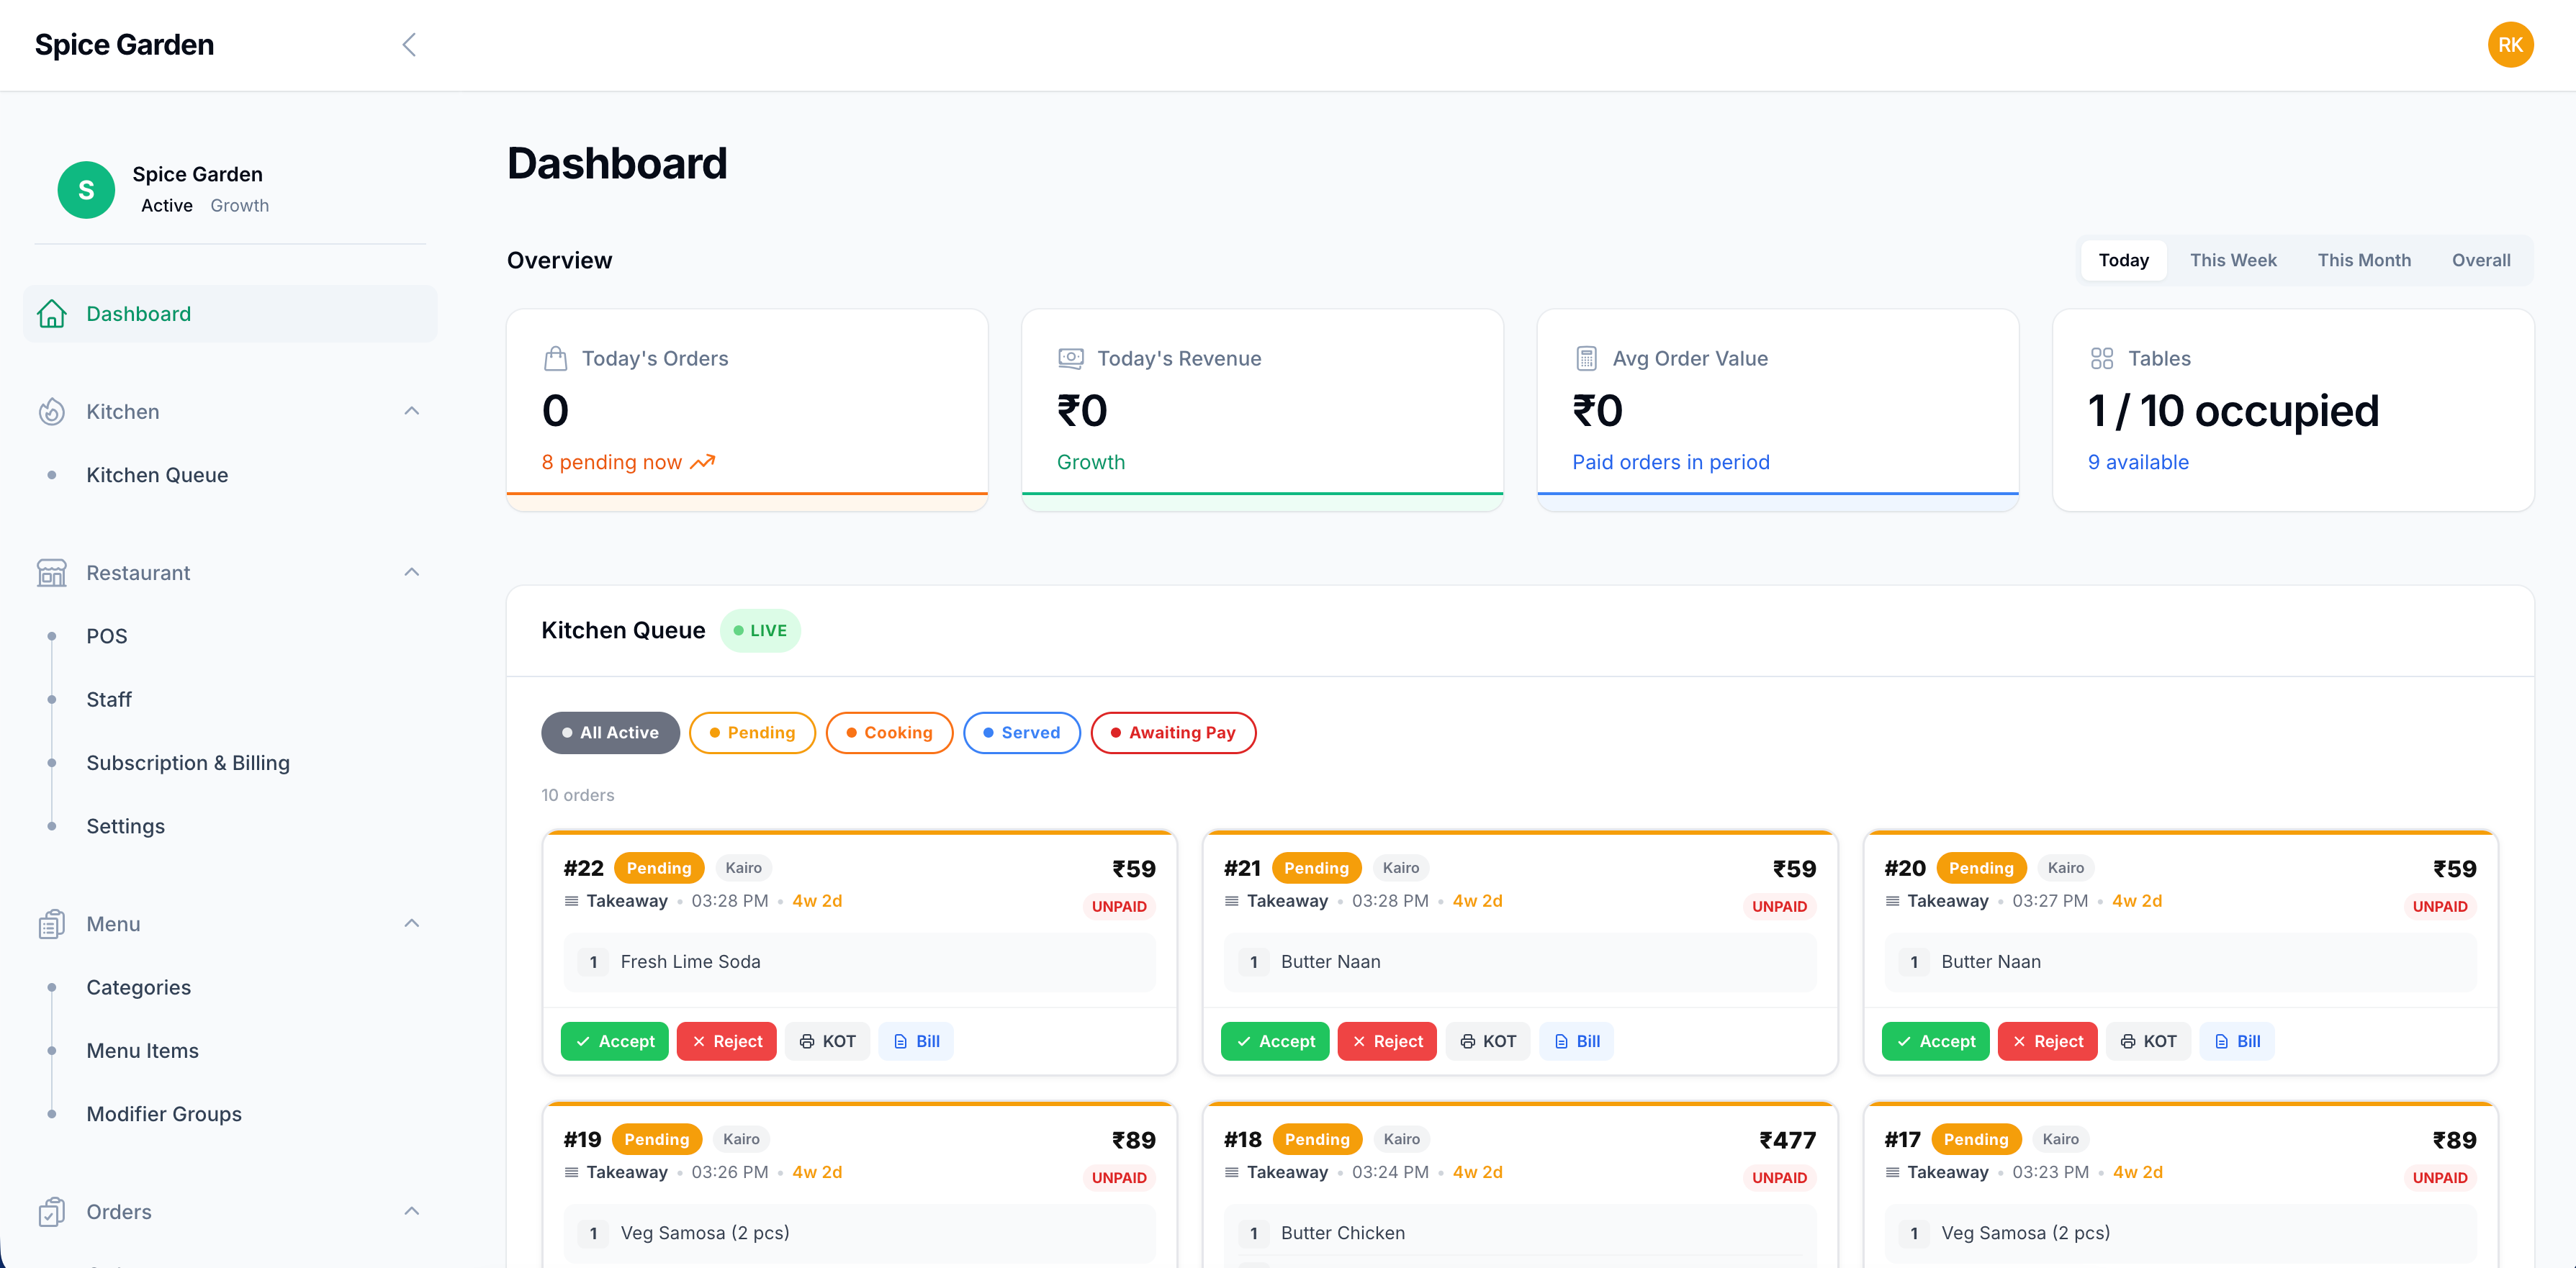Select the Restaurant storefront icon
Image resolution: width=2576 pixels, height=1268 pixels.
(x=51, y=573)
